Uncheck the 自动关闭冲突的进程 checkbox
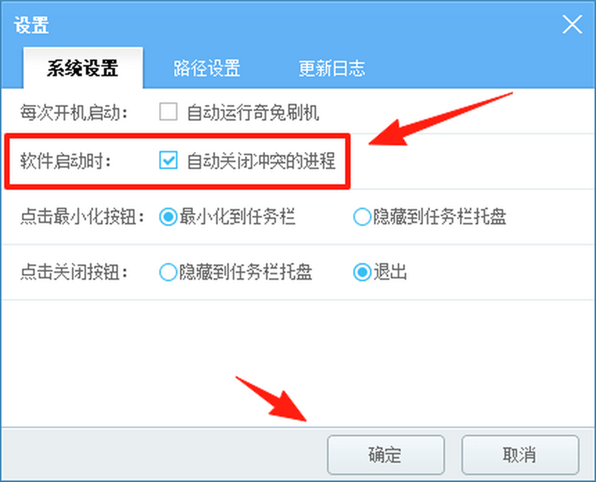 click(x=168, y=160)
